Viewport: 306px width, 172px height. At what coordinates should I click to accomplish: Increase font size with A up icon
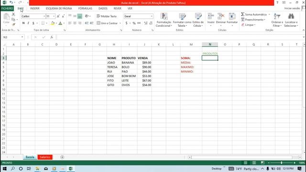pyautogui.click(x=58, y=16)
